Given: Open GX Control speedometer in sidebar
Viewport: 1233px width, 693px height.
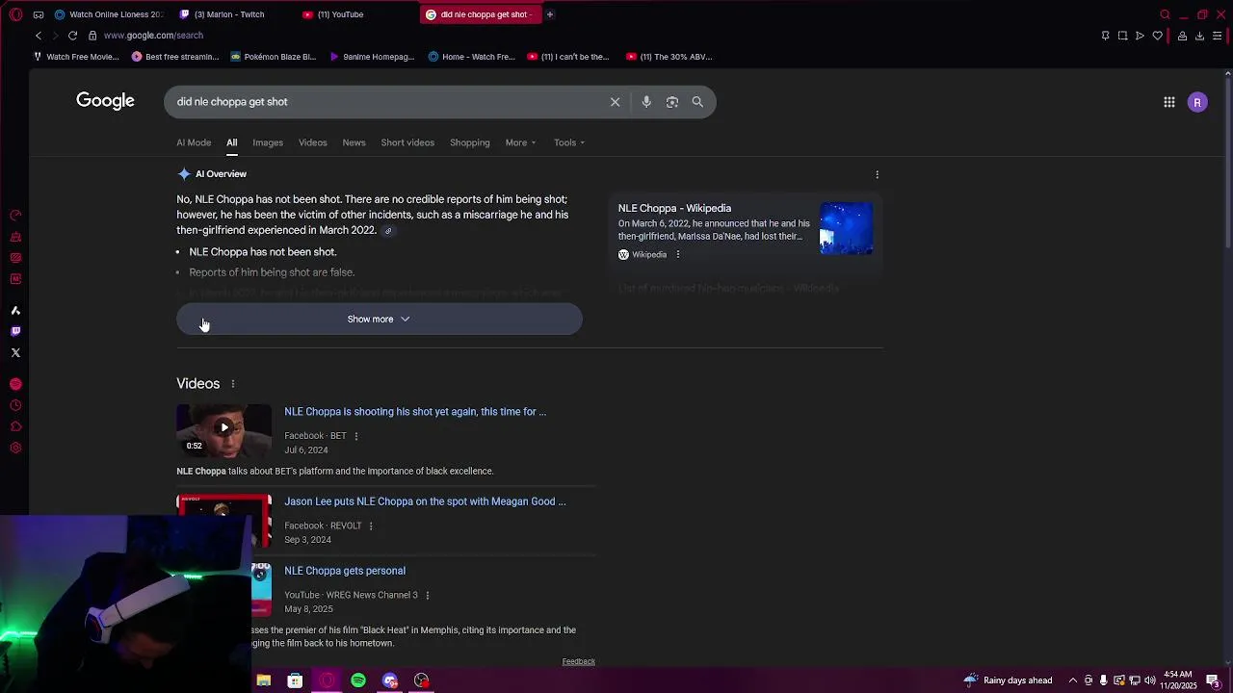Looking at the screenshot, I should pos(15,216).
